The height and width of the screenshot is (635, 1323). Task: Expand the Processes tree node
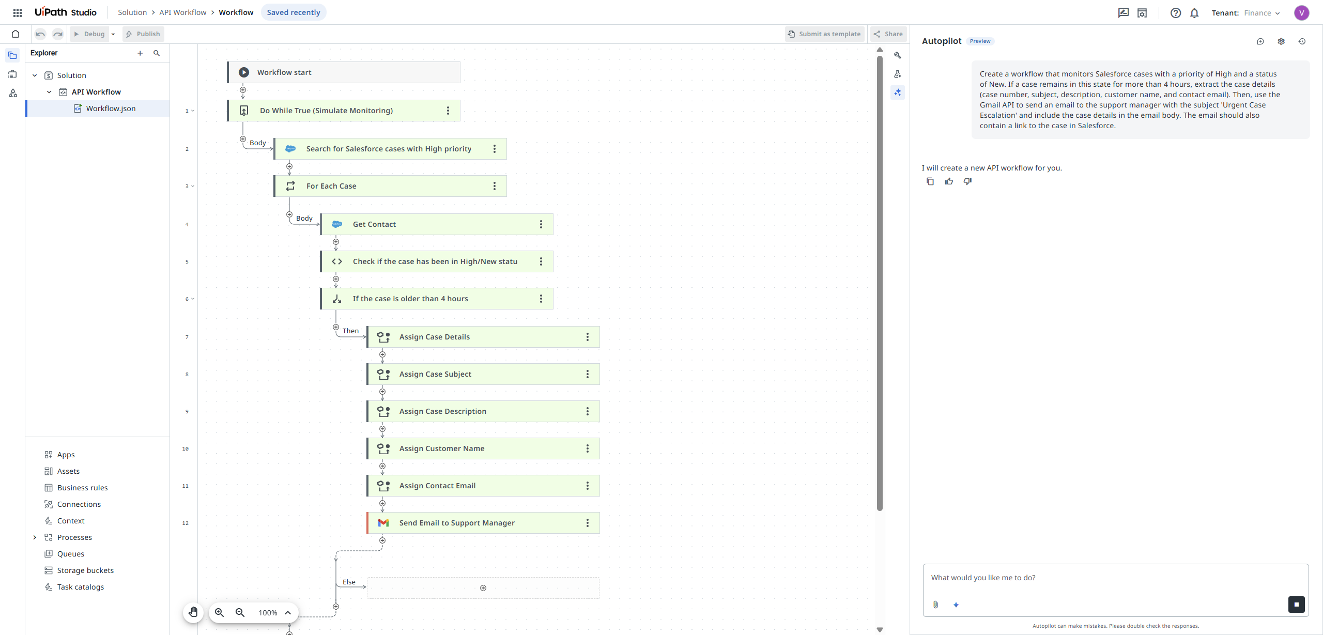35,537
